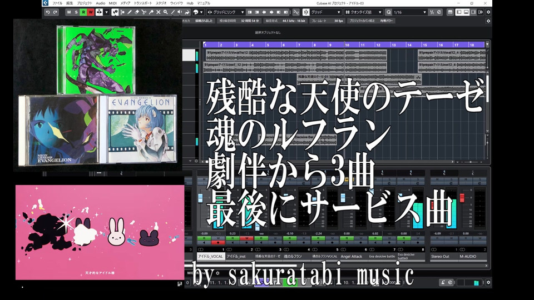Open toolbar setup gear at far right

488,12
